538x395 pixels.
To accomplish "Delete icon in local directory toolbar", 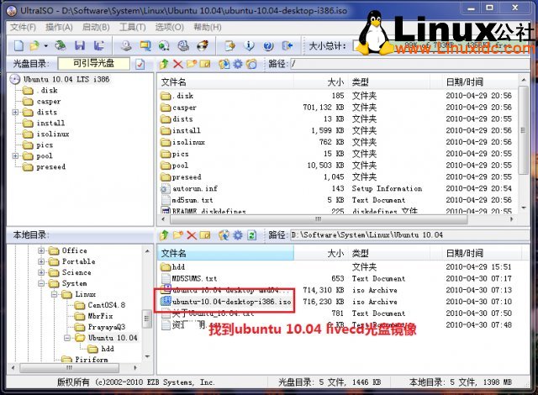I will click(x=192, y=235).
